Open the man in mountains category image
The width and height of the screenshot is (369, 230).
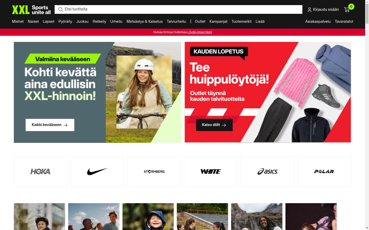(x=257, y=216)
